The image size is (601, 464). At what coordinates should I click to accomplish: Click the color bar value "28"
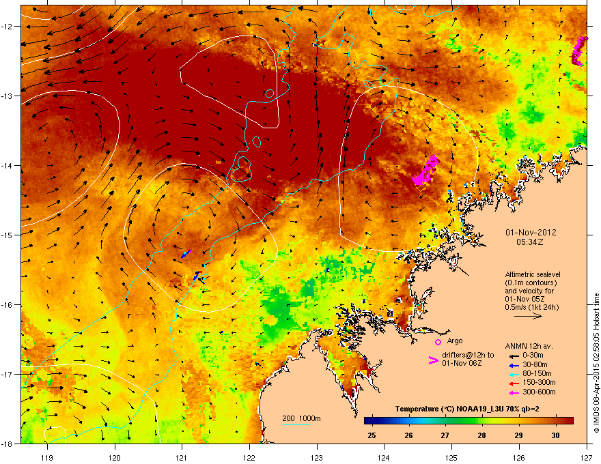pos(481,435)
